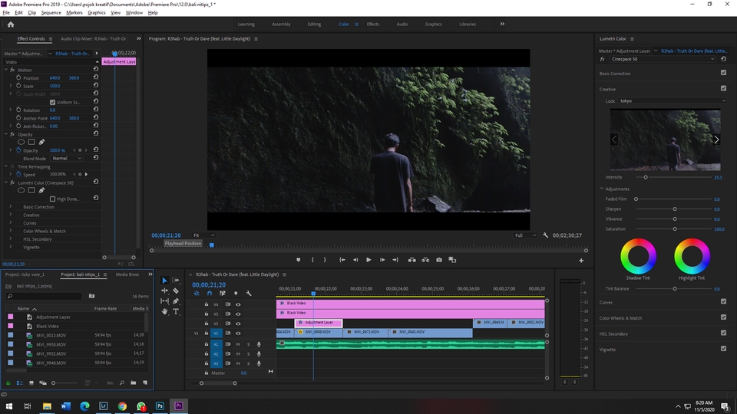Open the Look dropdown showing tokyo
The image size is (737, 414).
tap(672, 100)
